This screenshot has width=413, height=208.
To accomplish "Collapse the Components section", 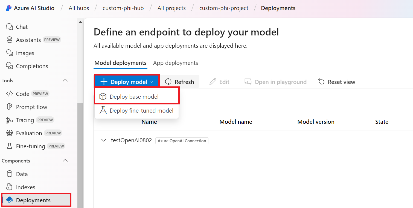I will pos(65,161).
